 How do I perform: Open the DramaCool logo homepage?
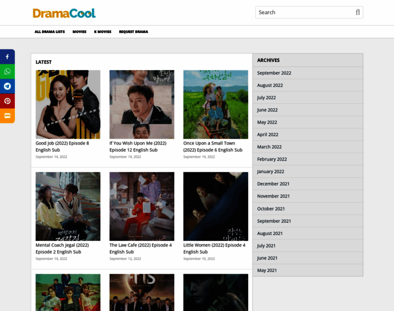pos(64,13)
